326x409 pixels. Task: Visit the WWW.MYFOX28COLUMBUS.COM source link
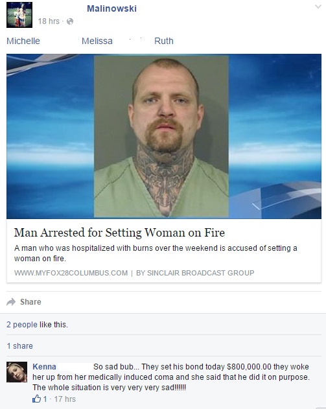(x=71, y=273)
